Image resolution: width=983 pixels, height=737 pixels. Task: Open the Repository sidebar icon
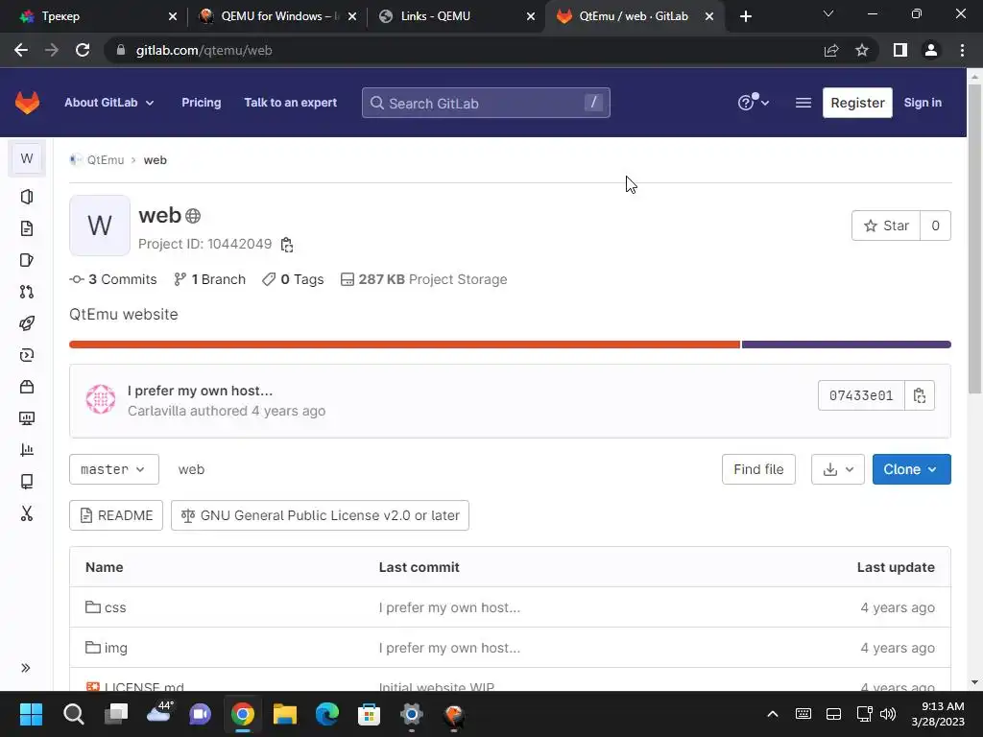26,228
